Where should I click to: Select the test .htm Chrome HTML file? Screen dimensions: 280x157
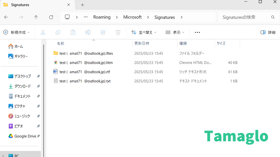[86, 63]
